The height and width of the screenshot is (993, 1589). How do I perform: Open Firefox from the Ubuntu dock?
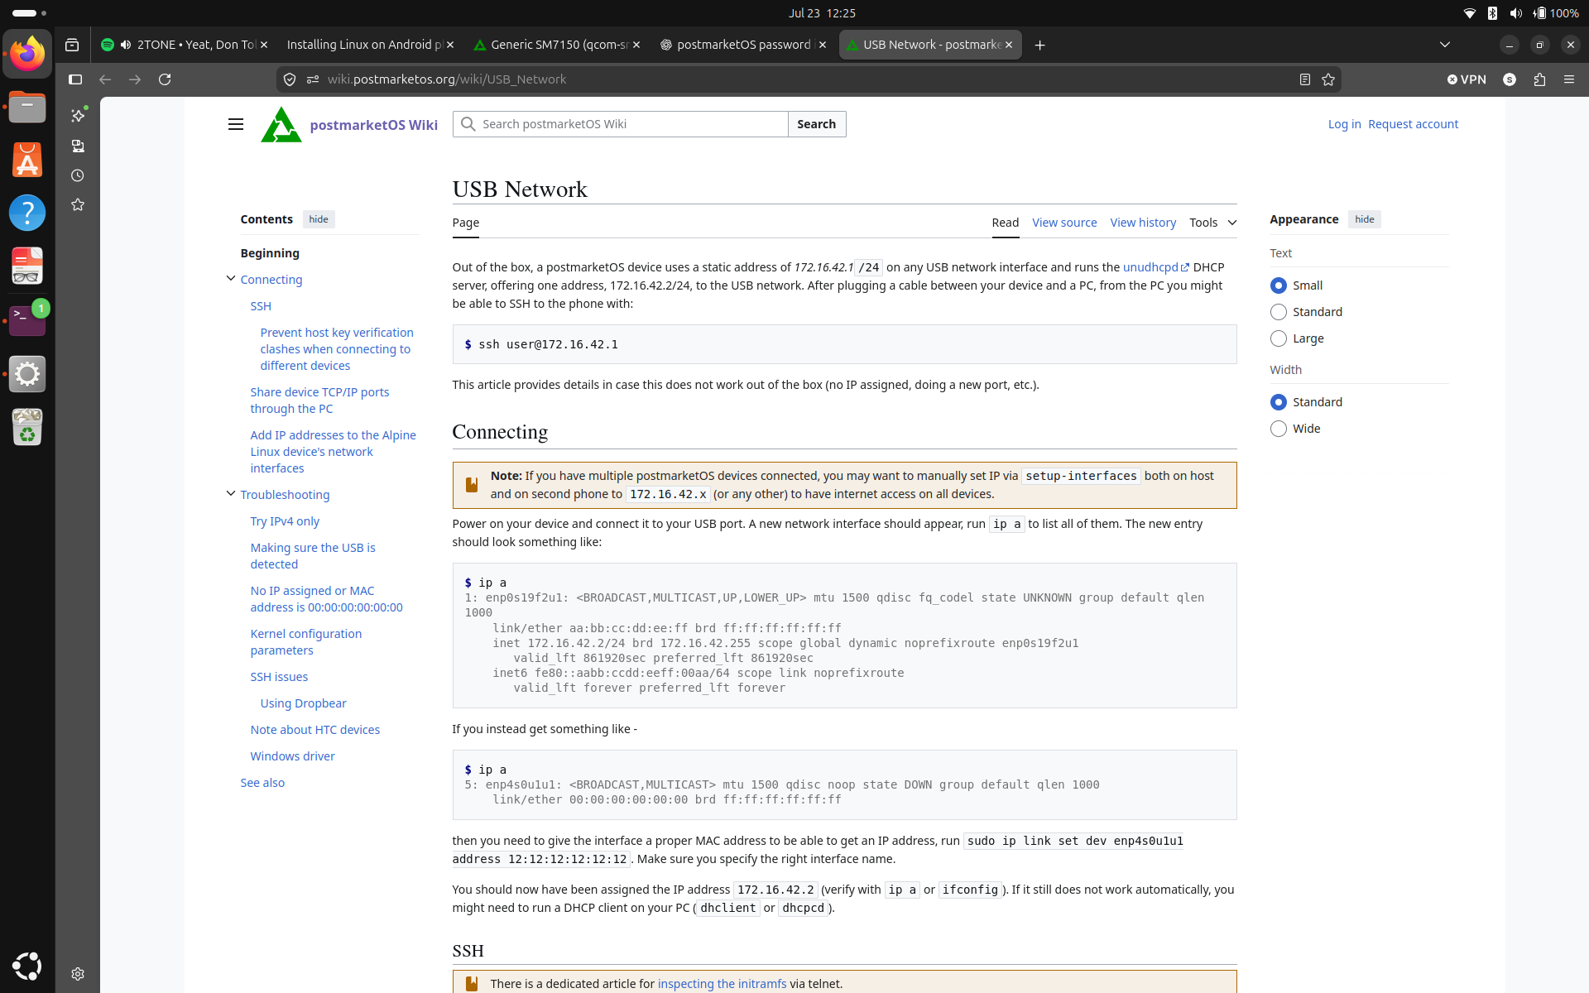pyautogui.click(x=27, y=54)
